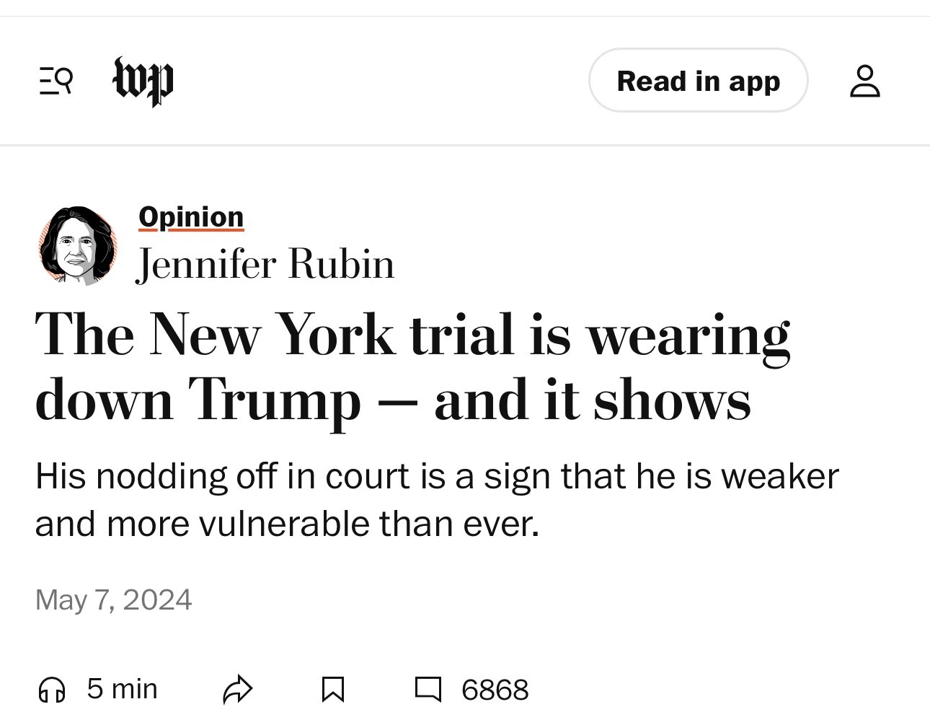Click the May 7, 2024 date

[114, 599]
